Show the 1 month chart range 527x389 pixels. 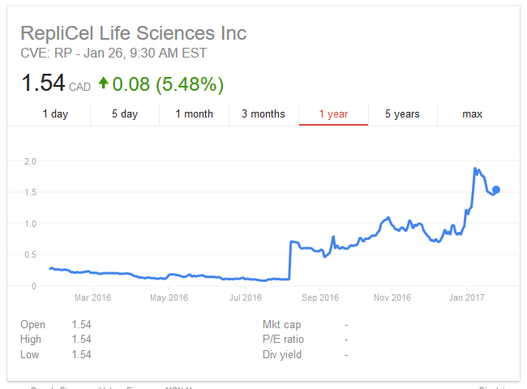(195, 114)
